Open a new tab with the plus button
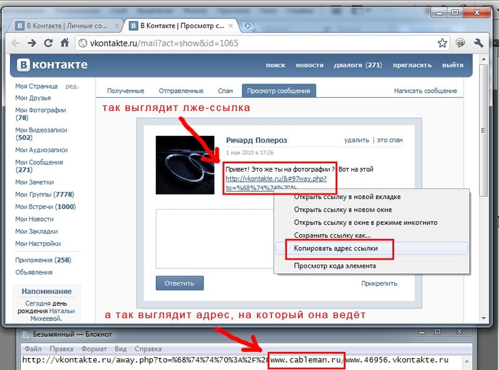Viewport: 499px width, 370px height. click(x=248, y=26)
